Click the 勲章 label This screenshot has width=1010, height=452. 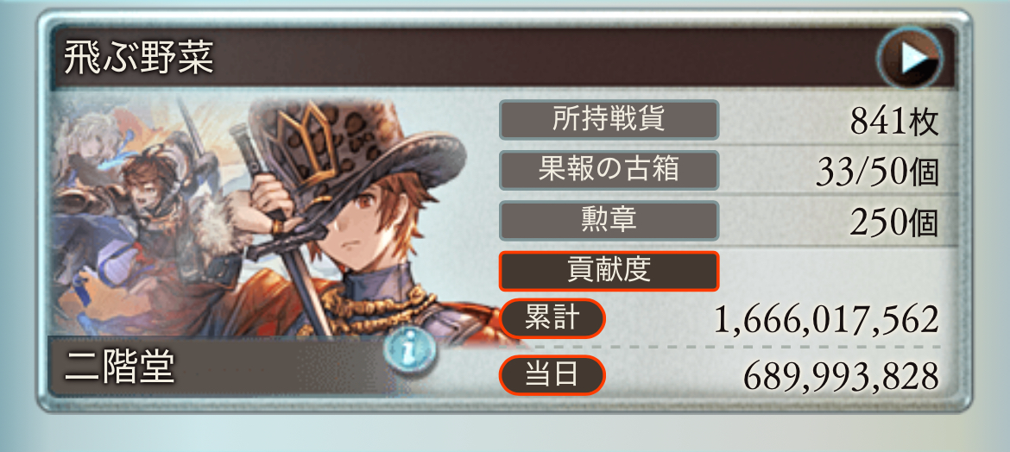point(609,221)
